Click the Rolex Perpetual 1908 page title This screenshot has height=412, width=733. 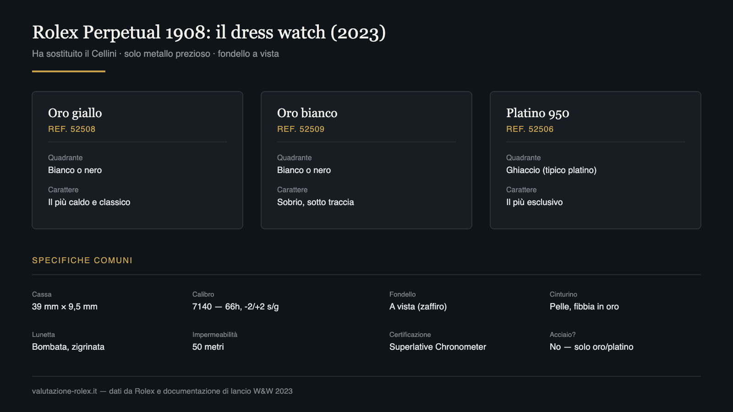coord(209,33)
